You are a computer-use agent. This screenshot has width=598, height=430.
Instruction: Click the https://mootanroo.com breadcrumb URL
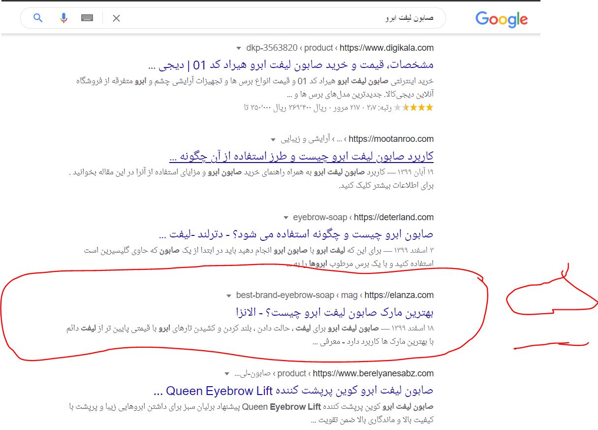(x=391, y=139)
